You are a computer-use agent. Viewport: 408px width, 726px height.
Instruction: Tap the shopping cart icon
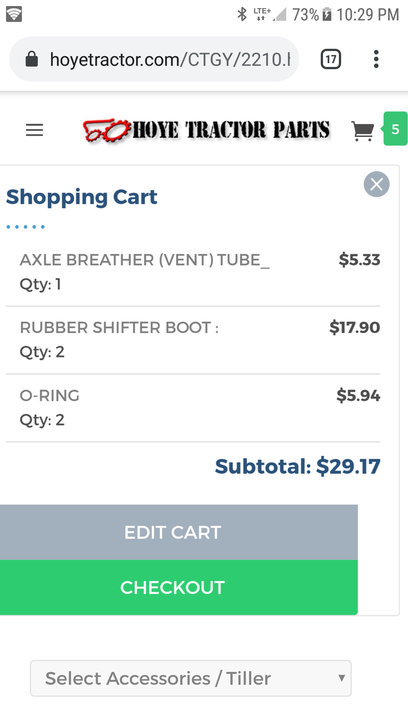363,131
